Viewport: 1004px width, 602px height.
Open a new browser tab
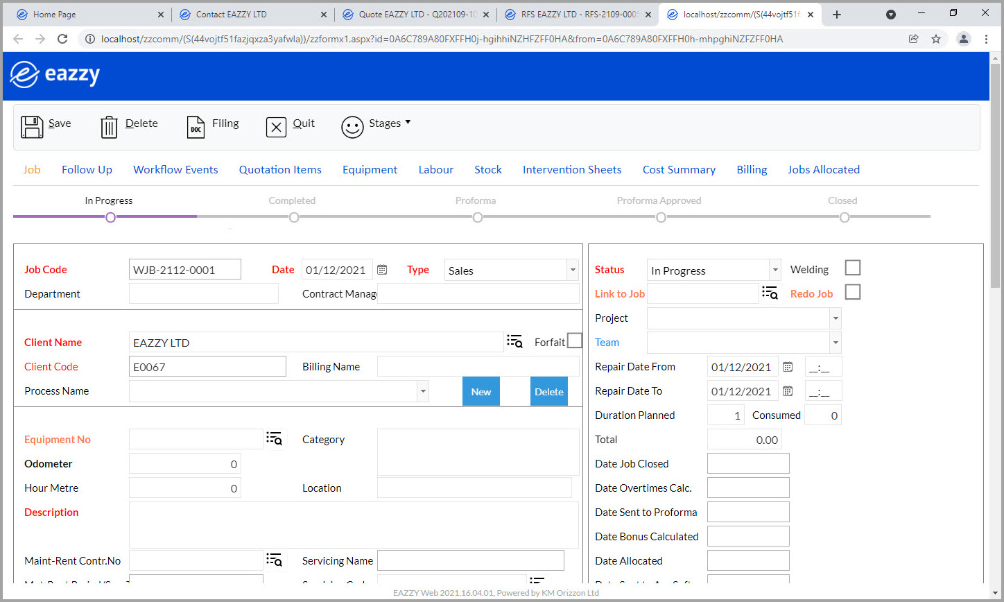click(x=837, y=15)
